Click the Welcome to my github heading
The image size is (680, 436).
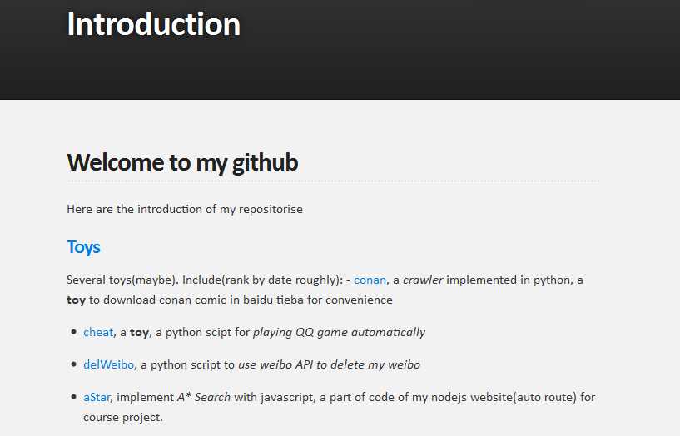[182, 162]
